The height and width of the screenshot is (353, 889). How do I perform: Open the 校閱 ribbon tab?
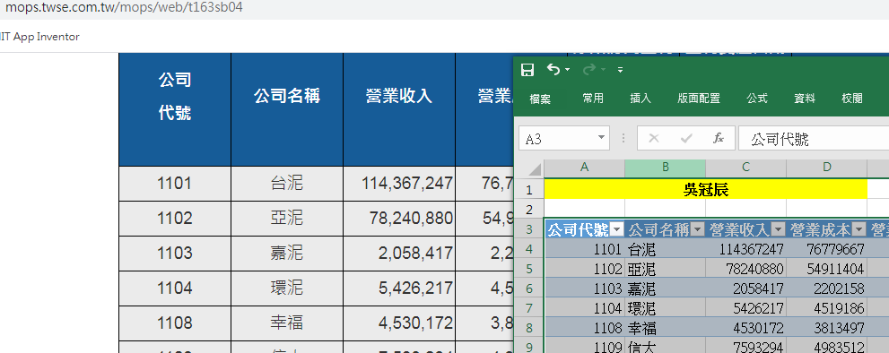pos(852,98)
